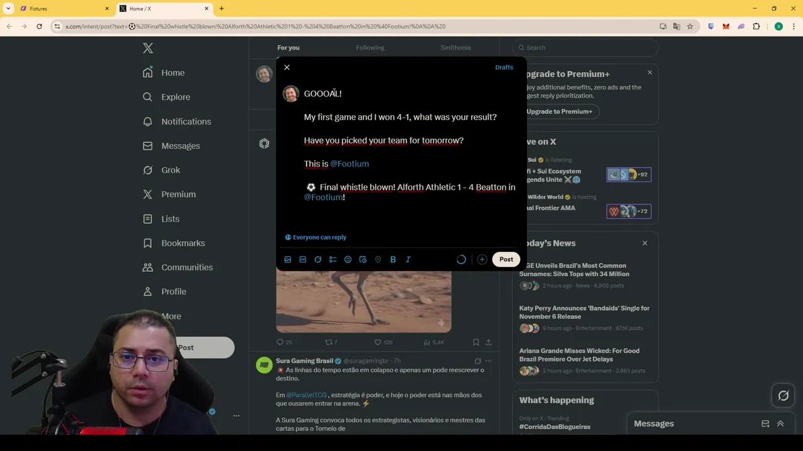The image size is (803, 451).
Task: Open Drafts in compose dialog
Action: tap(504, 68)
